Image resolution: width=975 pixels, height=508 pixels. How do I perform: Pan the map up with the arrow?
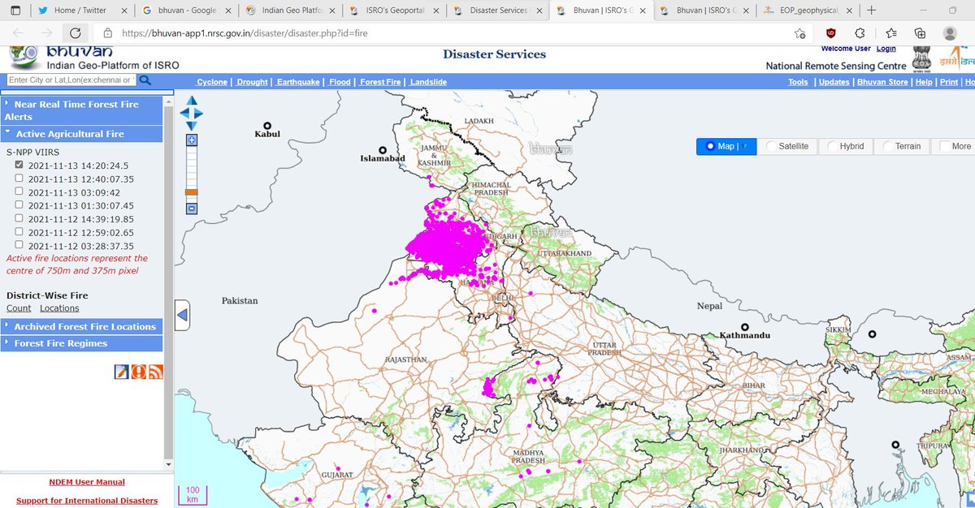[191, 101]
